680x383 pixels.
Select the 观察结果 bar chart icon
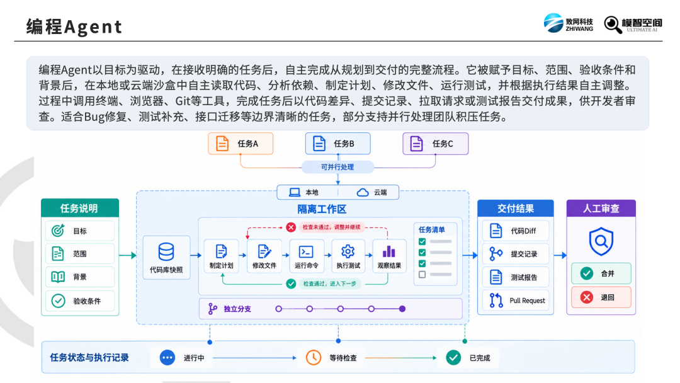coord(389,251)
